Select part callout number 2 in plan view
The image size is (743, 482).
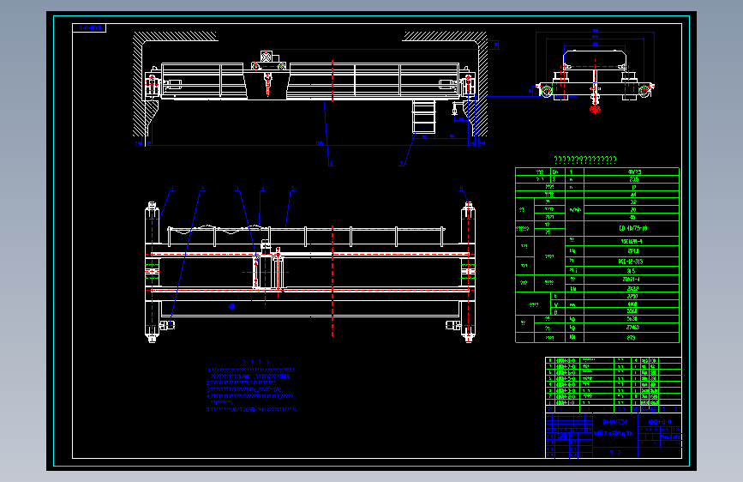pyautogui.click(x=202, y=189)
